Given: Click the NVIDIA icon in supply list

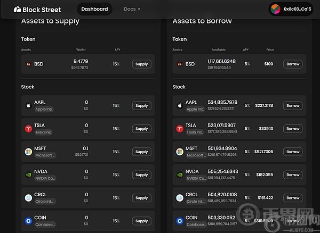Looking at the screenshot, I should [x=28, y=175].
